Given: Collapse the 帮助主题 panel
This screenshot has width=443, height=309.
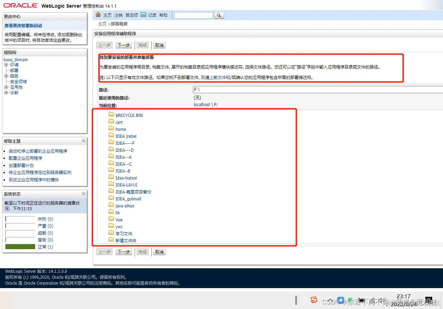Looking at the screenshot, I should pyautogui.click(x=84, y=141).
